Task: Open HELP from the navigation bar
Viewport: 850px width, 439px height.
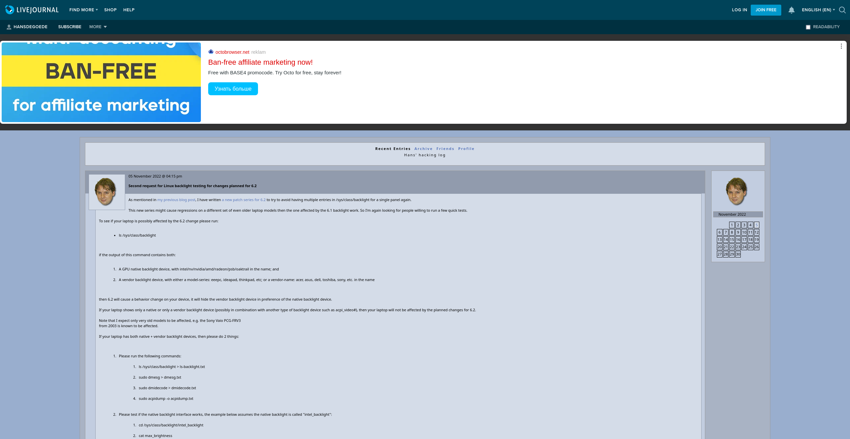Action: coord(128,10)
